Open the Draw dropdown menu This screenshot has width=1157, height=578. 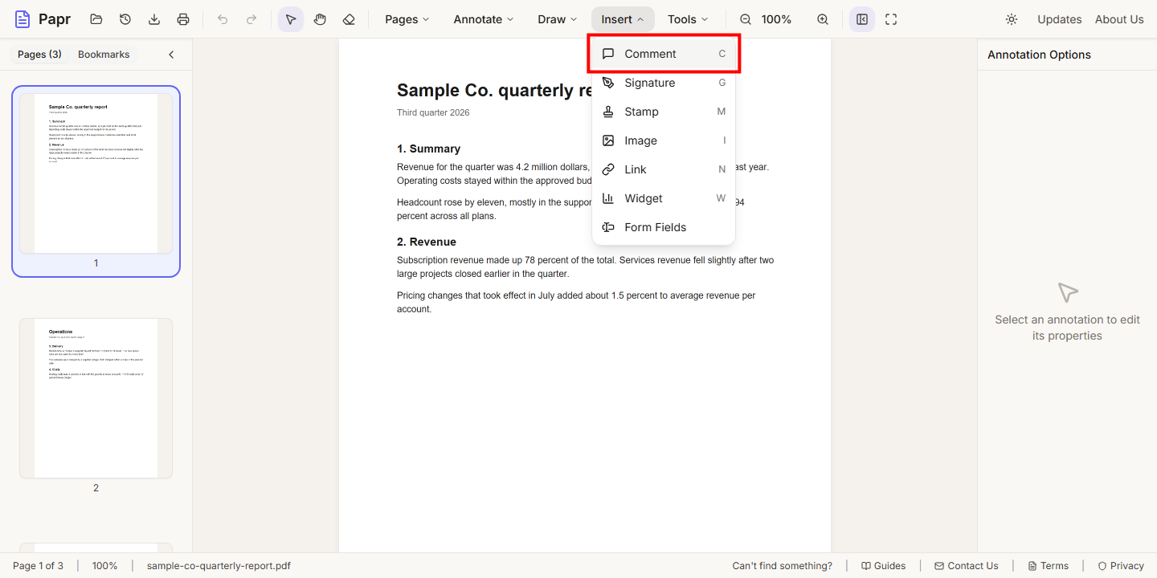point(558,19)
